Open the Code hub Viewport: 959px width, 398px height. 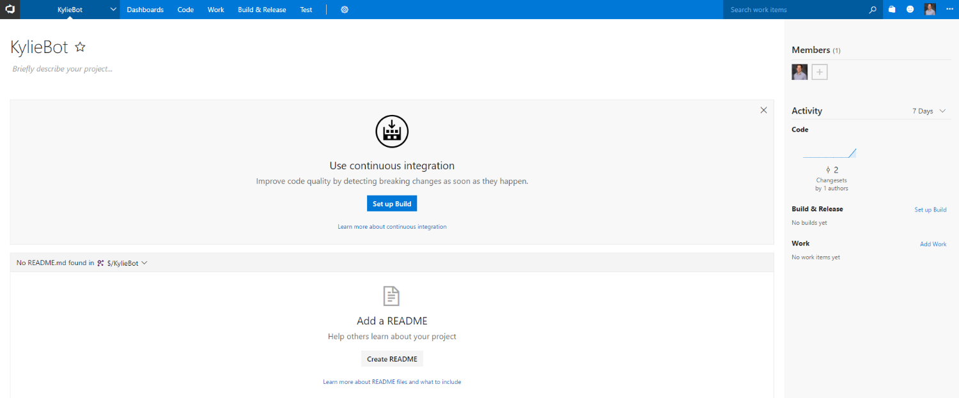click(x=185, y=10)
